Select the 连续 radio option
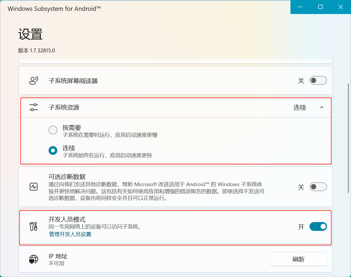Viewport: 351px width, 277px height. tap(53, 150)
